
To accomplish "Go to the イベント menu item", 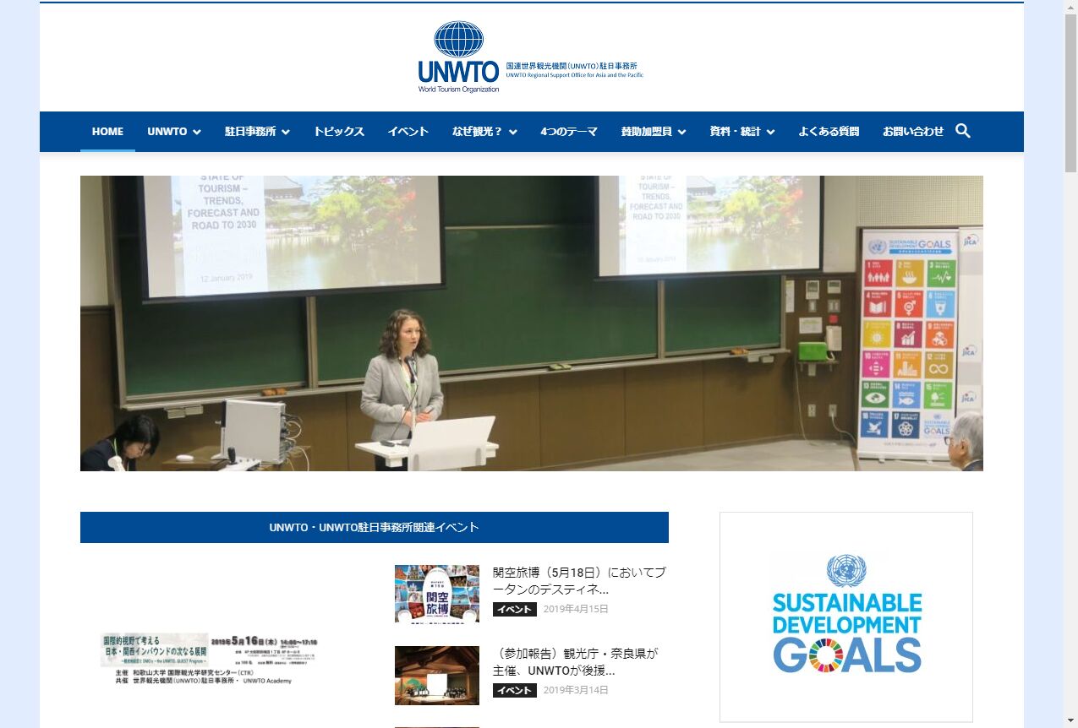I will click(408, 132).
